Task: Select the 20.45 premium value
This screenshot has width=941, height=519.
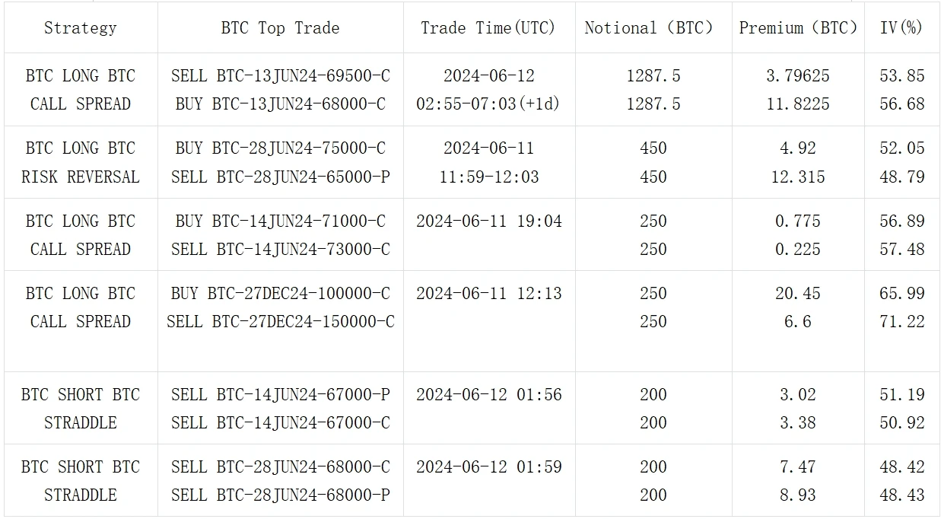Action: [797, 294]
